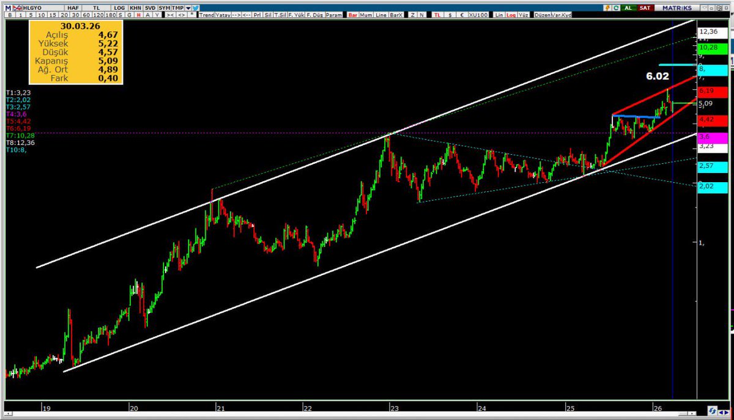Set price currency to euro €
The width and height of the screenshot is (734, 420).
(x=462, y=15)
